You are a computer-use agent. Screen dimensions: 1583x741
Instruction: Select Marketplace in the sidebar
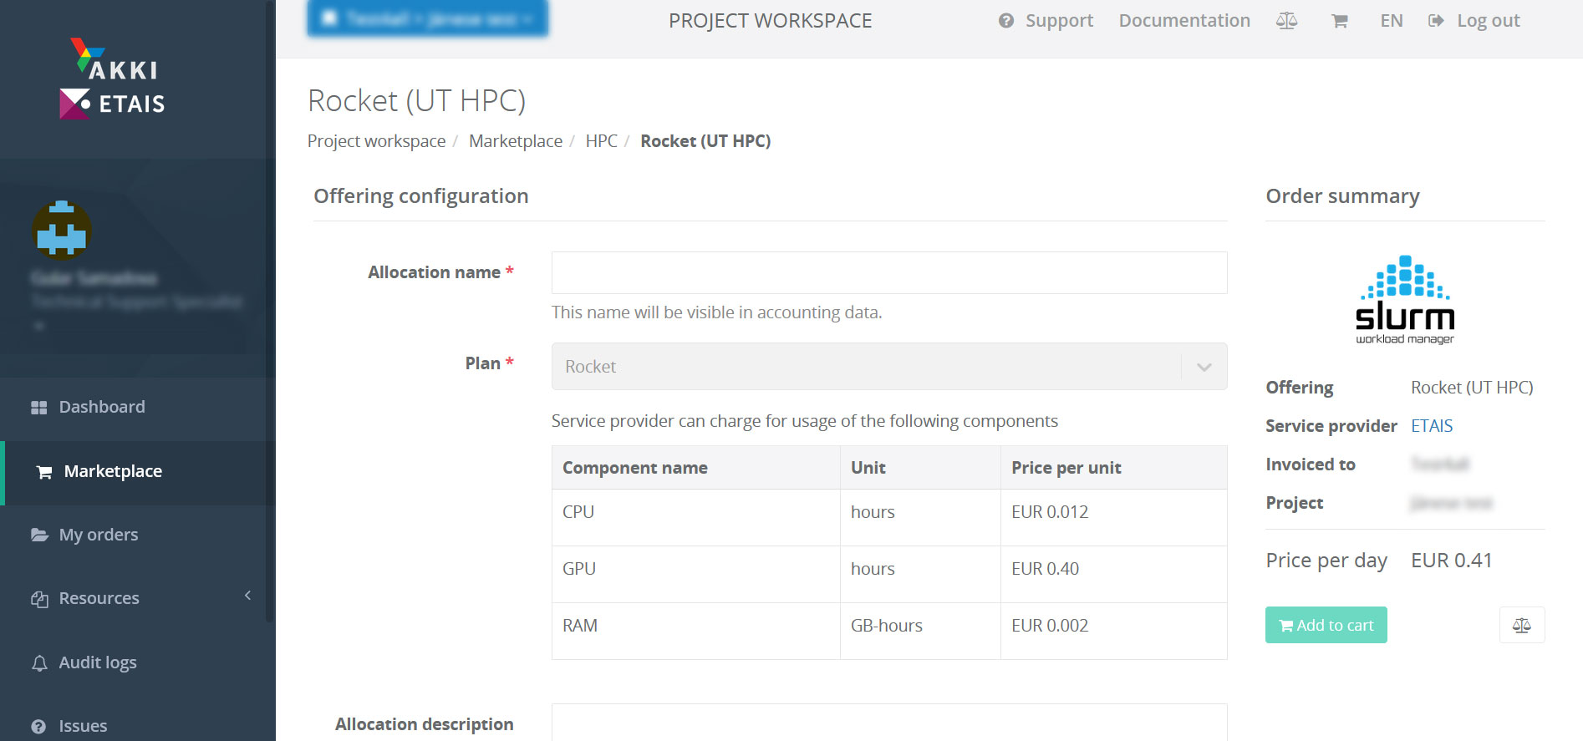point(138,472)
